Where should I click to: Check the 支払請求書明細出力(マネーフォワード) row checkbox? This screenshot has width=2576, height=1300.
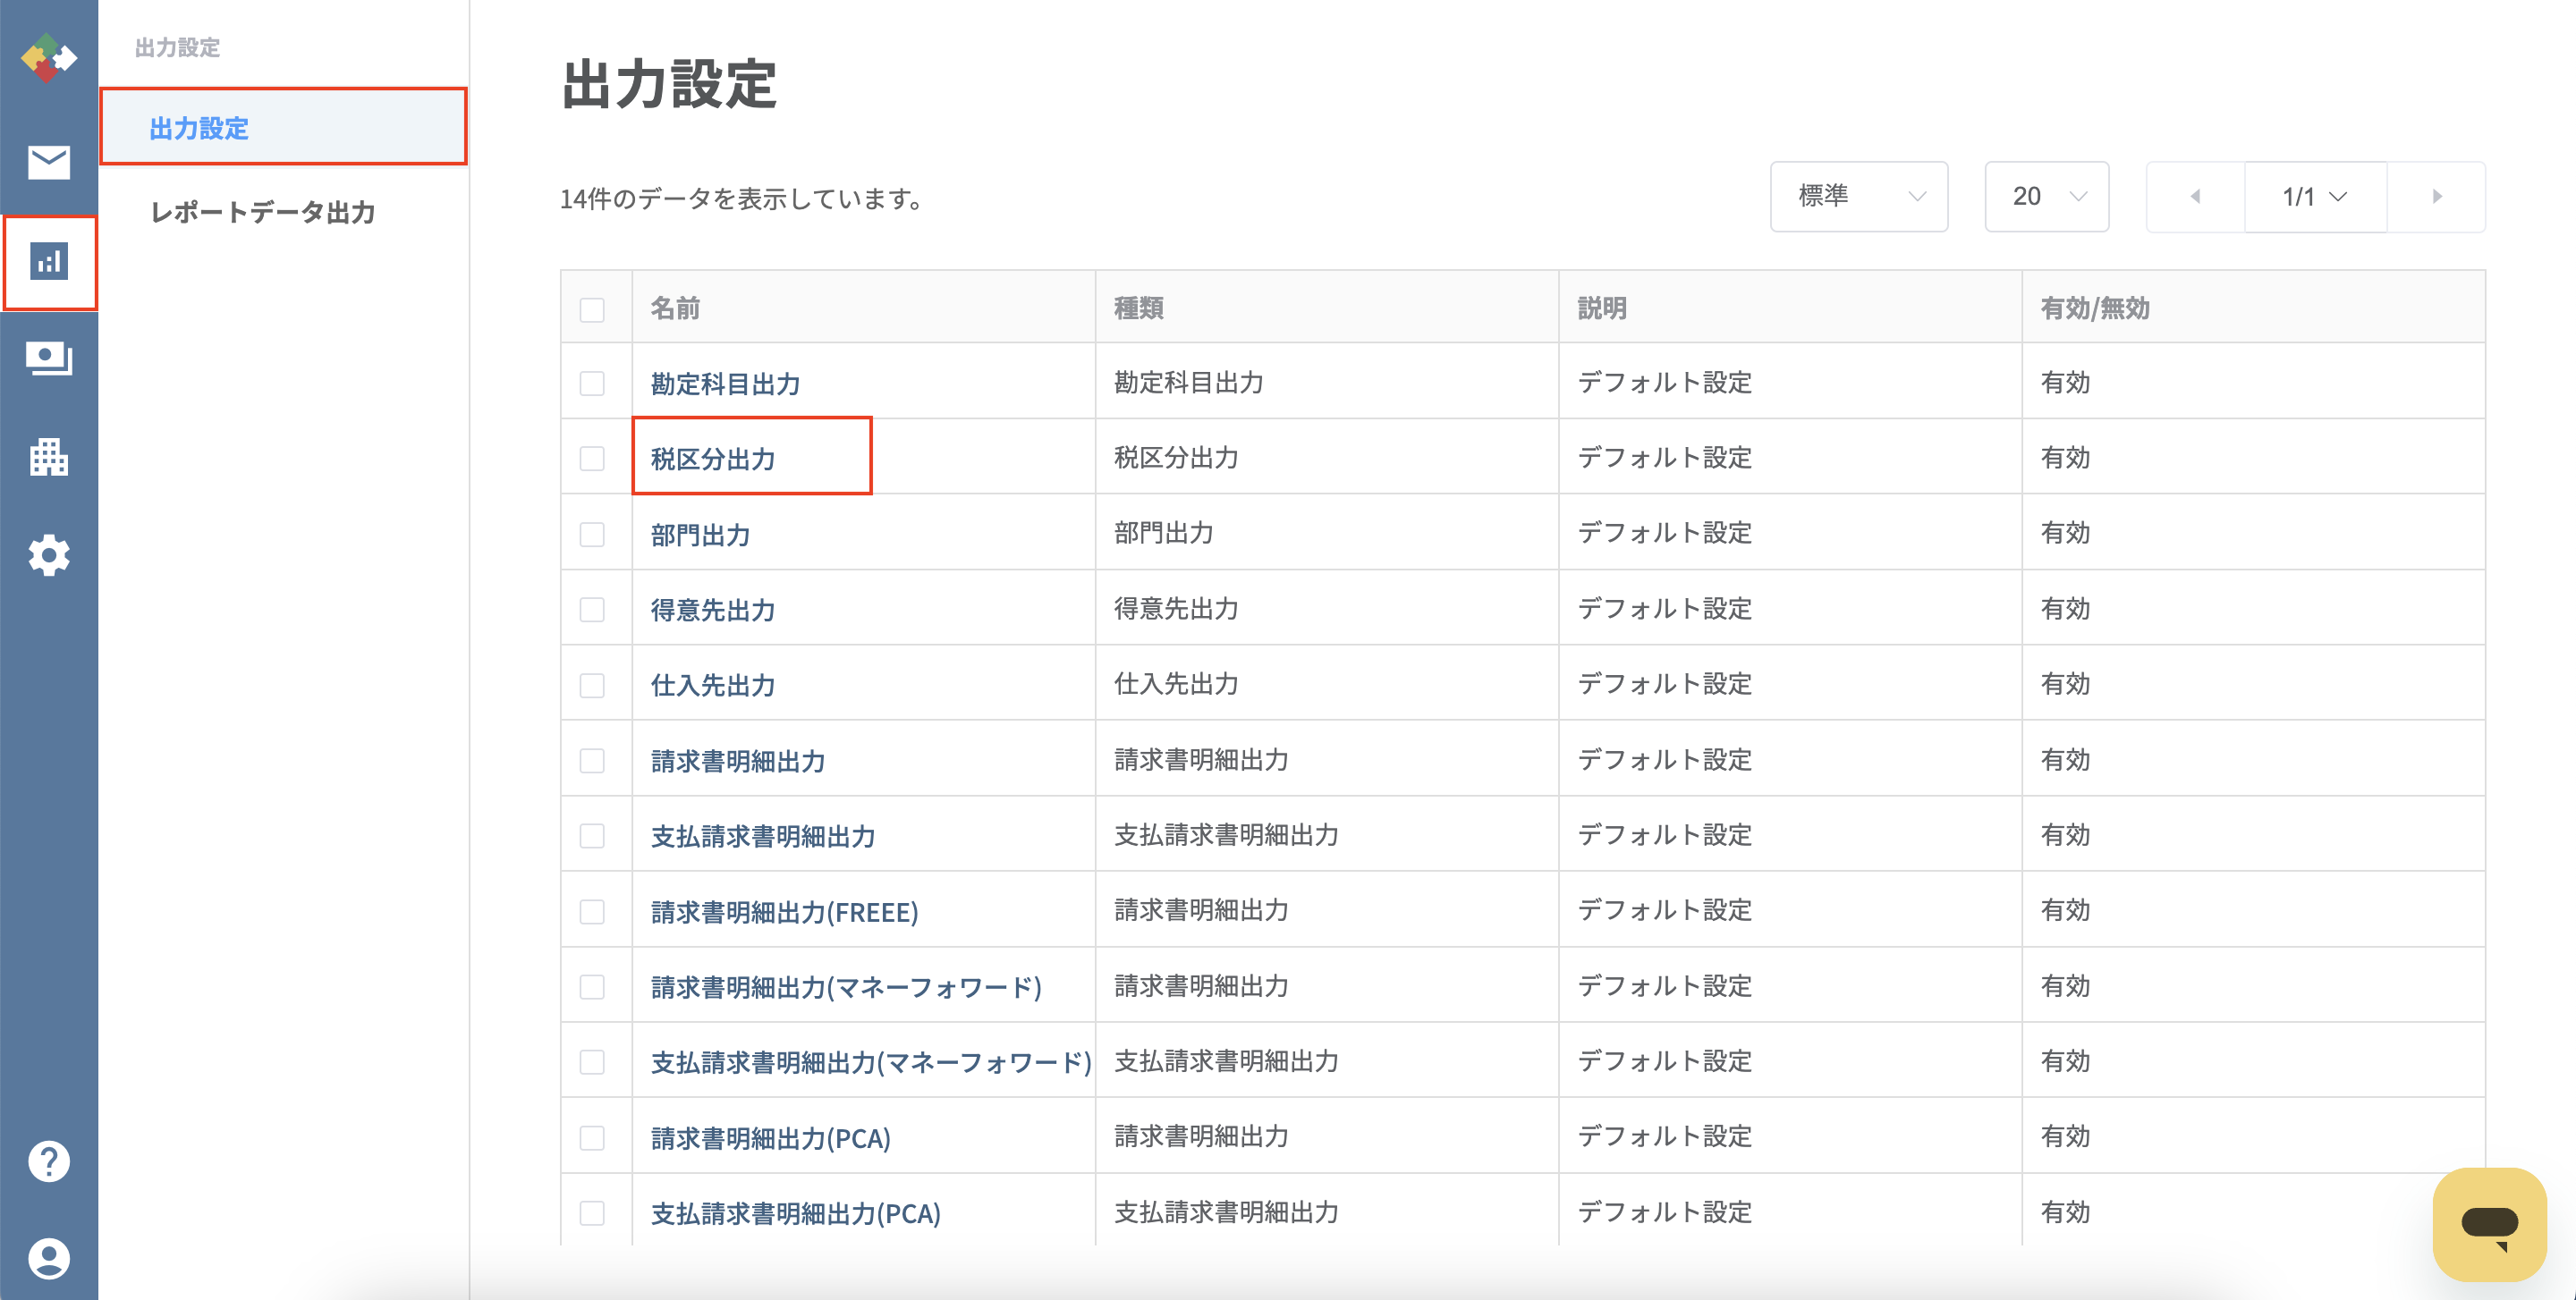pos(592,1062)
